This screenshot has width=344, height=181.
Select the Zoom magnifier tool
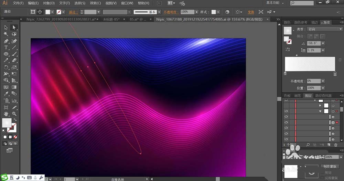coord(14,113)
